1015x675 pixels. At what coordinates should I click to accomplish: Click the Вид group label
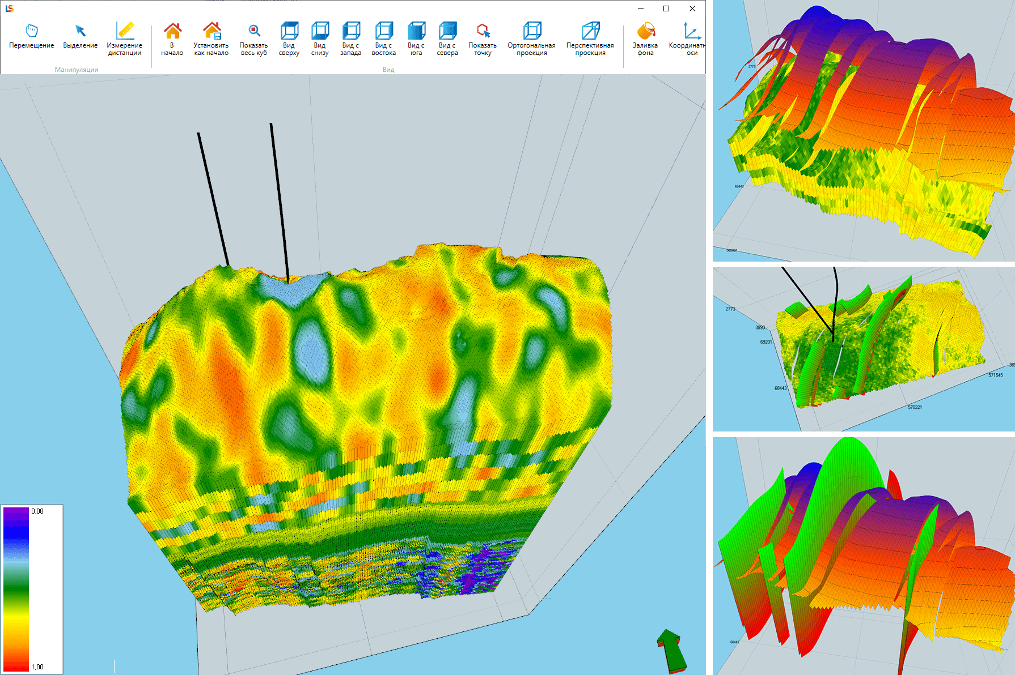click(388, 70)
